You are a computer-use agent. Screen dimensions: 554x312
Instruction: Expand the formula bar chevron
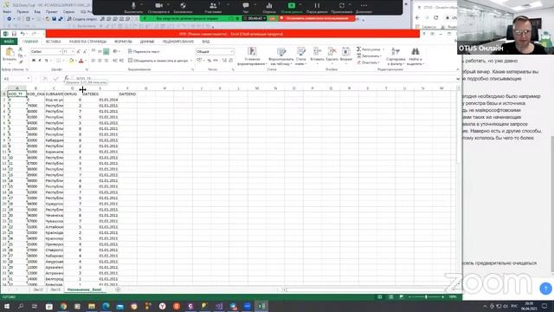(458, 79)
